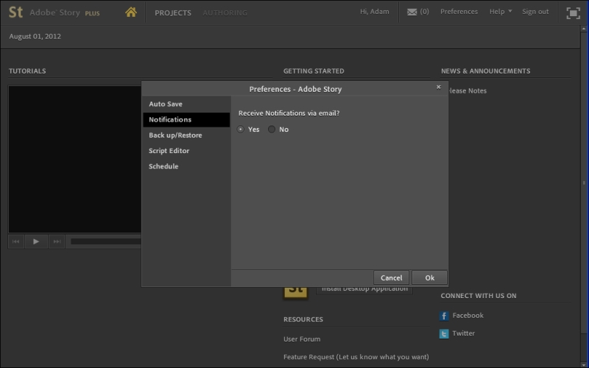Switch to the PROJECTS view

(173, 13)
